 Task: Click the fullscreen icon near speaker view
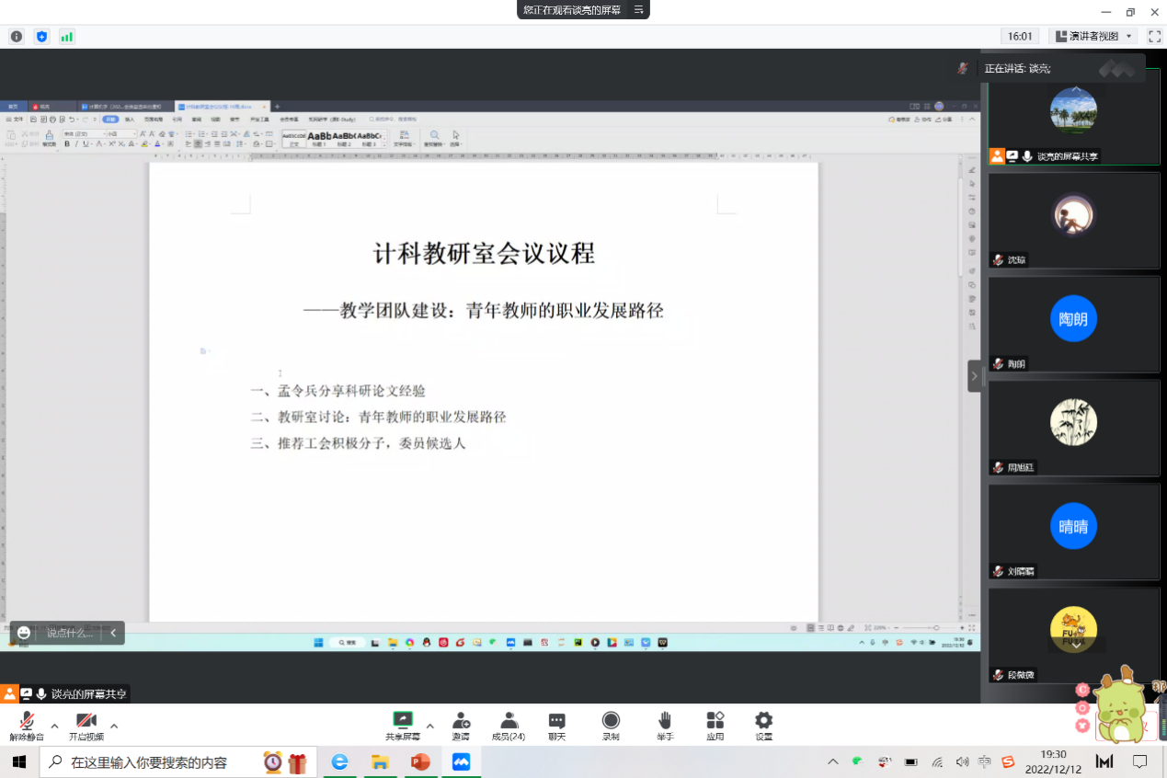click(x=1154, y=37)
